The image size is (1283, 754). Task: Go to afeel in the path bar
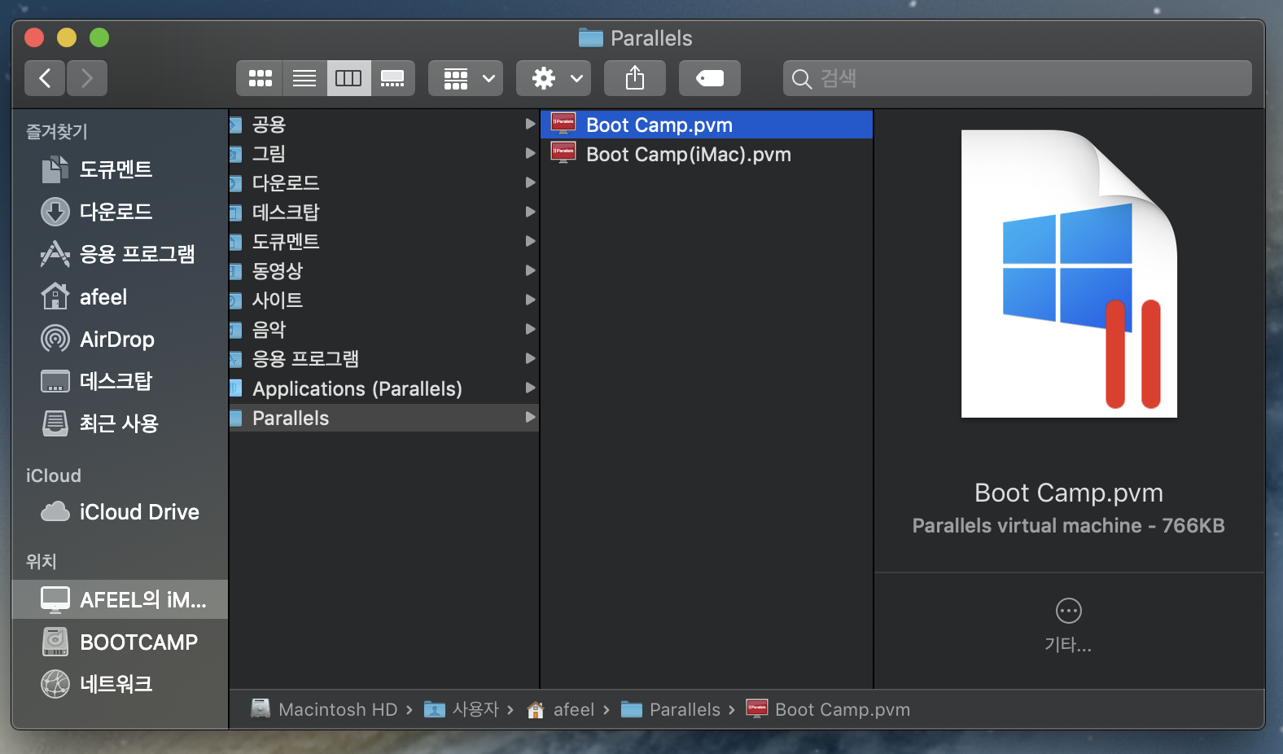562,709
